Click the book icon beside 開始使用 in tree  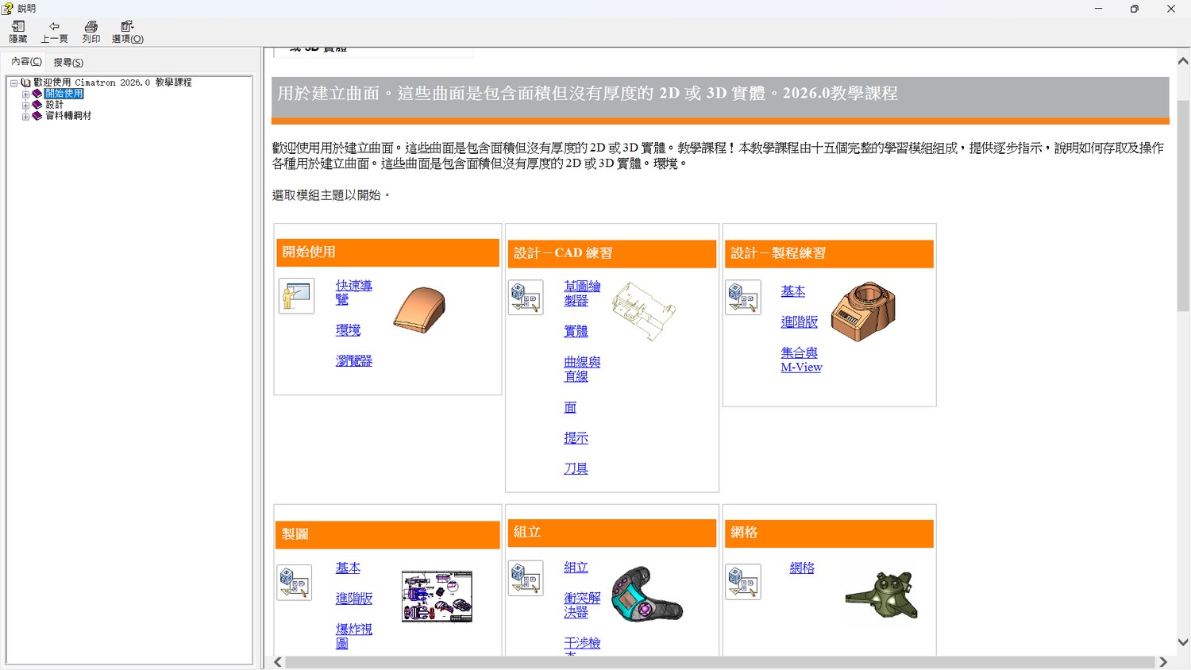(37, 94)
